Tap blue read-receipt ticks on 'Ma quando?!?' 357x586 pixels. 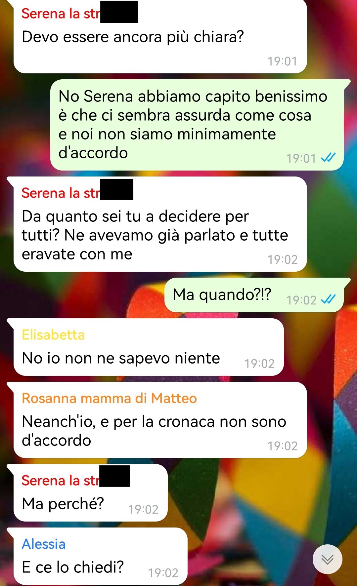point(328,299)
